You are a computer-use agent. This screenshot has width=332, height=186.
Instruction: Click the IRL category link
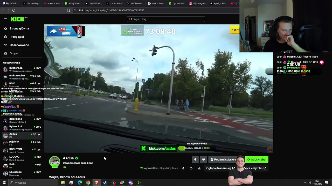click(65, 167)
